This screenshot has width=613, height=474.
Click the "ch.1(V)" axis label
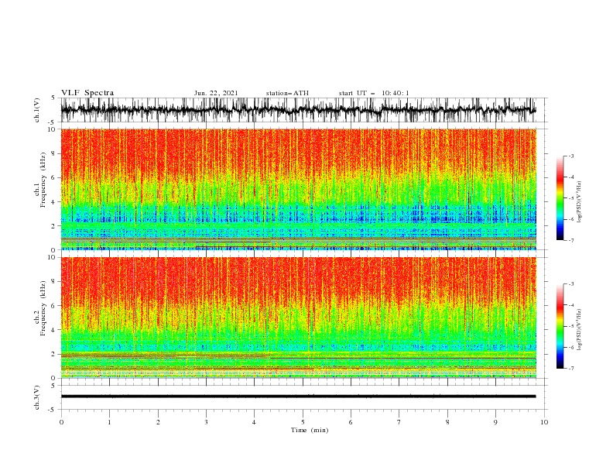click(x=37, y=110)
